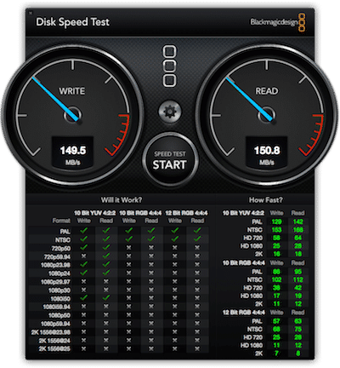Click NTSC read checkmark under 12 Bit RGB
The width and height of the screenshot is (340, 368).
(x=197, y=239)
